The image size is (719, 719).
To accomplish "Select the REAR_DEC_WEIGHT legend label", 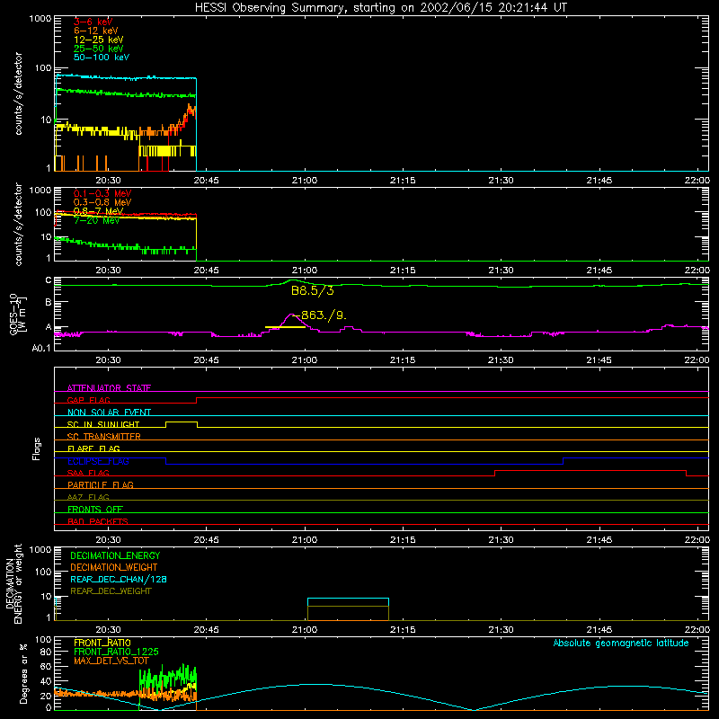I will tap(111, 591).
